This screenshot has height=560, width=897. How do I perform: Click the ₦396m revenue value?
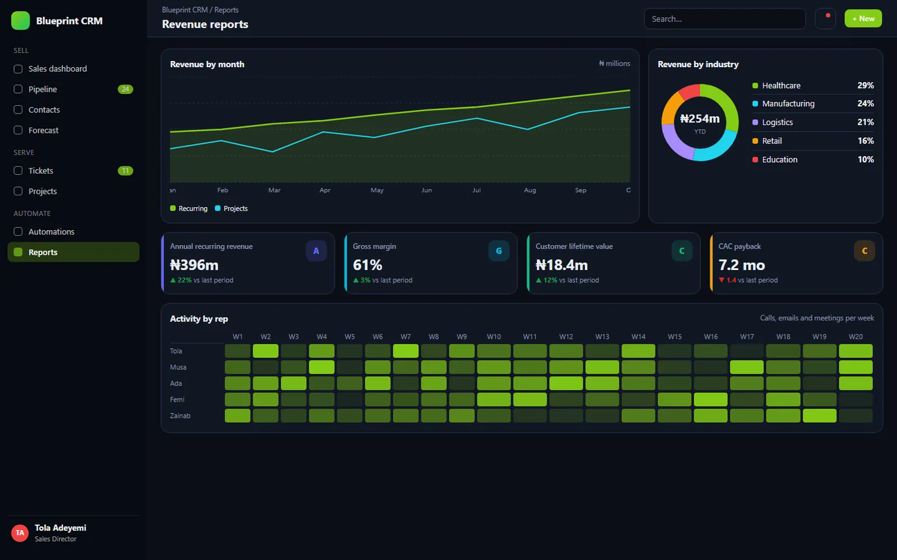click(x=194, y=265)
